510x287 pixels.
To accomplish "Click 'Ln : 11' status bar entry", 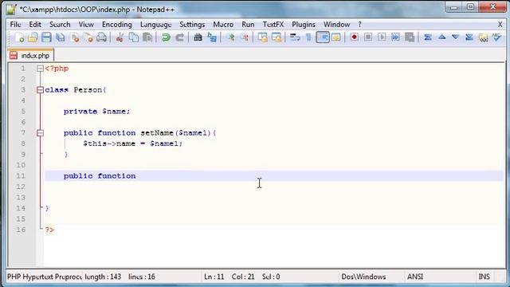I will pos(214,277).
